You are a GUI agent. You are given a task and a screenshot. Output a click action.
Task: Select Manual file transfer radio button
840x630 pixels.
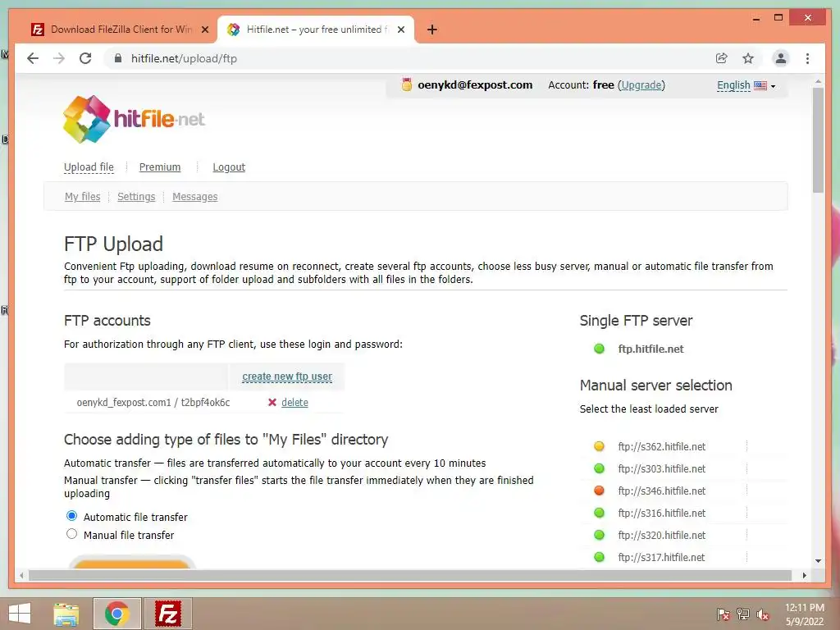[x=72, y=534]
